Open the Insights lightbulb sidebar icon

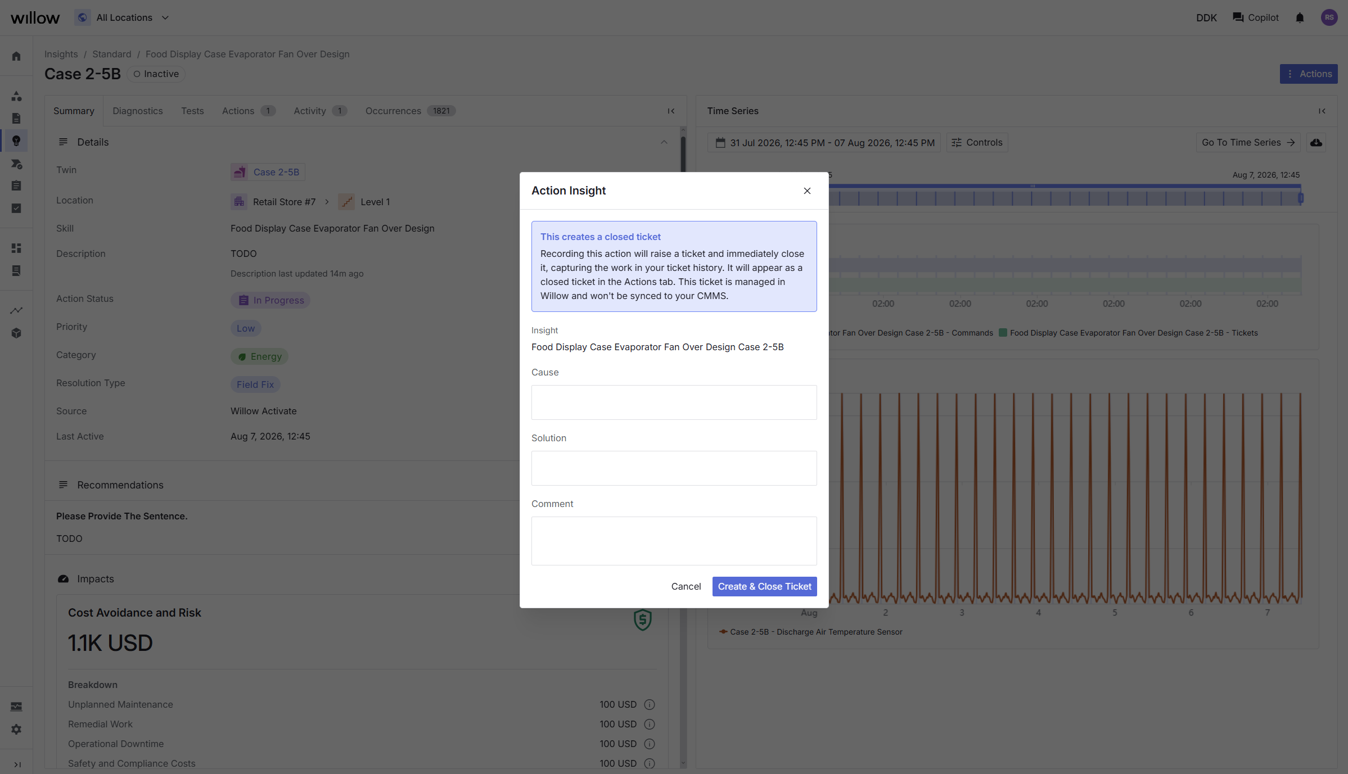(16, 141)
